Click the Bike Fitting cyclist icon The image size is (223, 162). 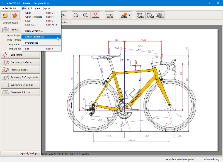coord(6,55)
